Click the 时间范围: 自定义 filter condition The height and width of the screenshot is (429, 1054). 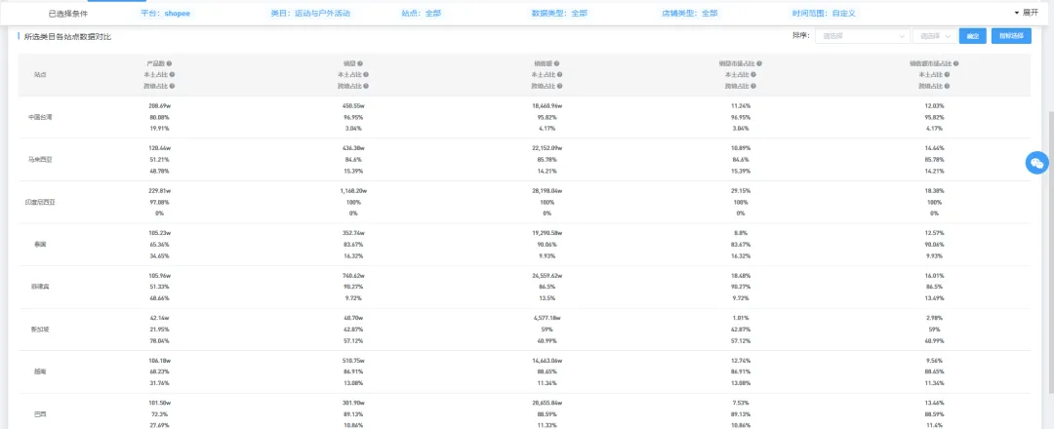824,13
